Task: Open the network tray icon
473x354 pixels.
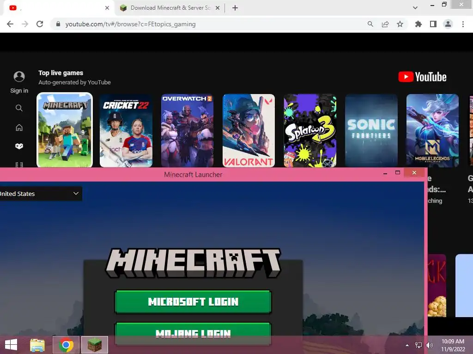Action: 418,345
